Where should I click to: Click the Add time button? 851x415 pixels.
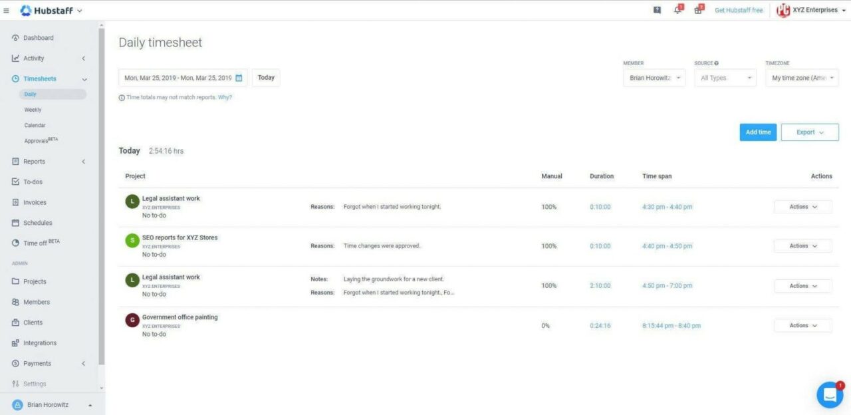(x=757, y=132)
